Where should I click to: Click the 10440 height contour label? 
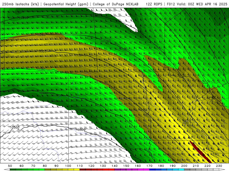(x=44, y=93)
